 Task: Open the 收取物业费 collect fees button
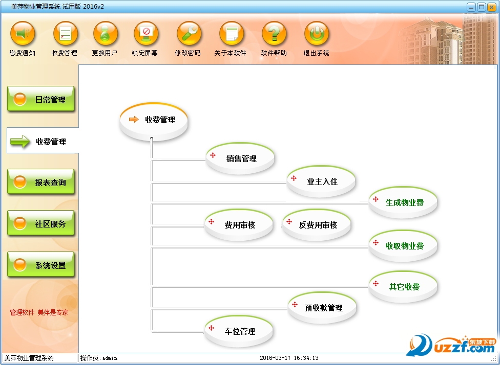(404, 245)
